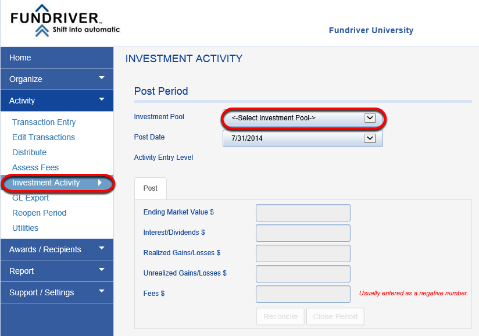Screen dimensions: 479x336
Task: Click the Support / Settings arrow
Action: click(102, 291)
